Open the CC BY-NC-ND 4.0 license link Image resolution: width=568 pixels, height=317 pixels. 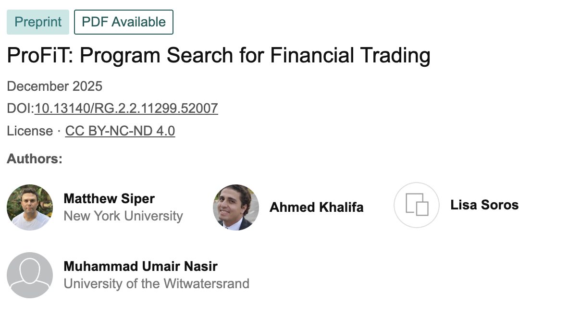120,131
